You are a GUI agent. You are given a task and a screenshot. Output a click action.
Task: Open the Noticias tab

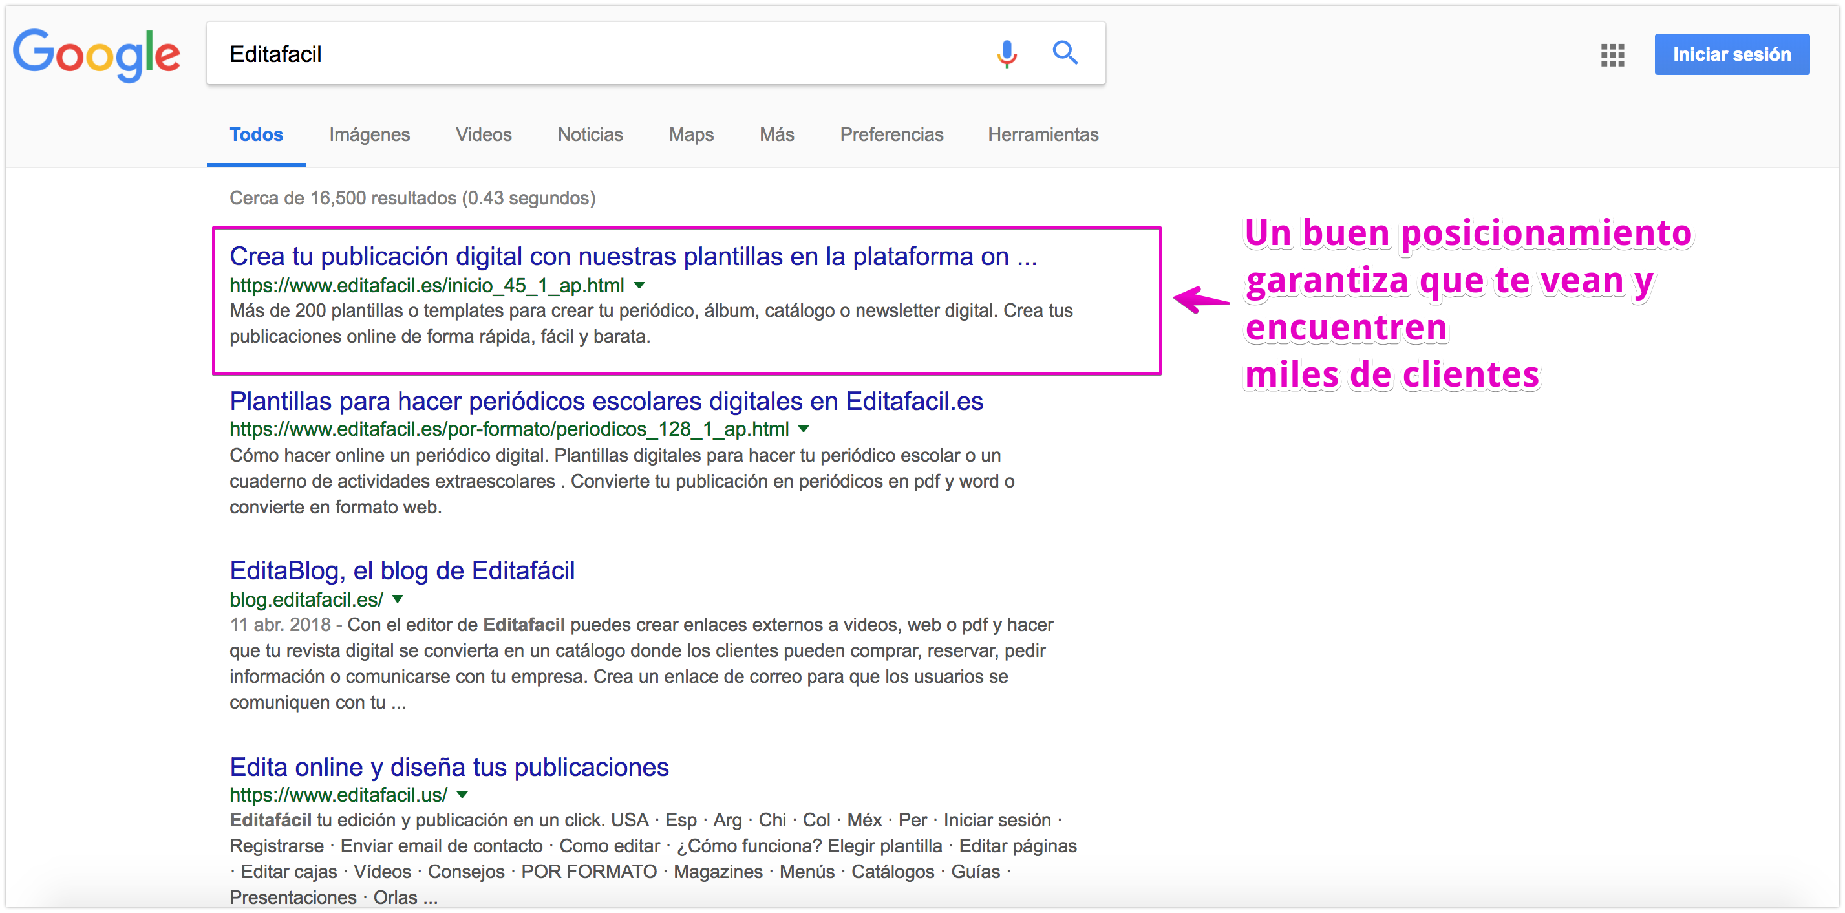(x=590, y=134)
